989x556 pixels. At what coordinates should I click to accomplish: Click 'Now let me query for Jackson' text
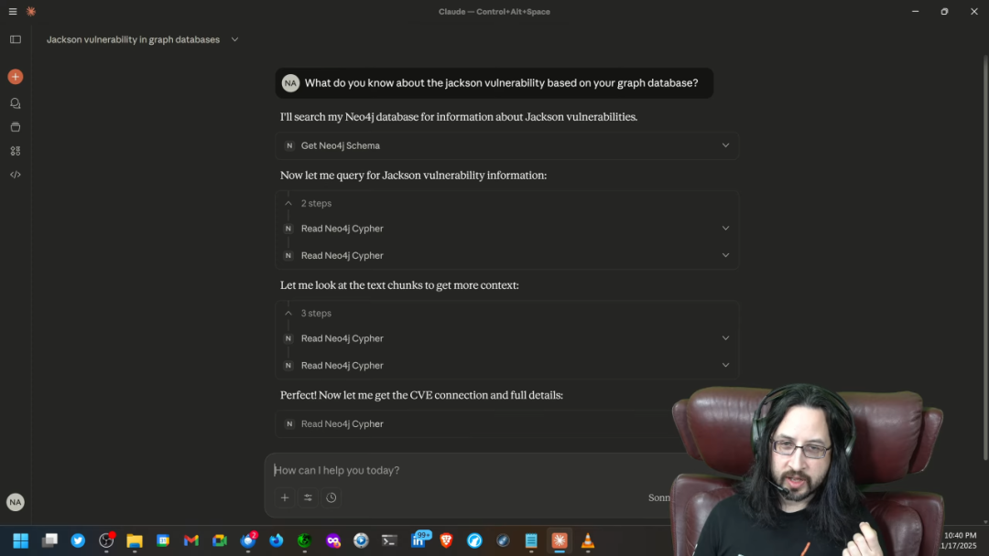point(413,175)
